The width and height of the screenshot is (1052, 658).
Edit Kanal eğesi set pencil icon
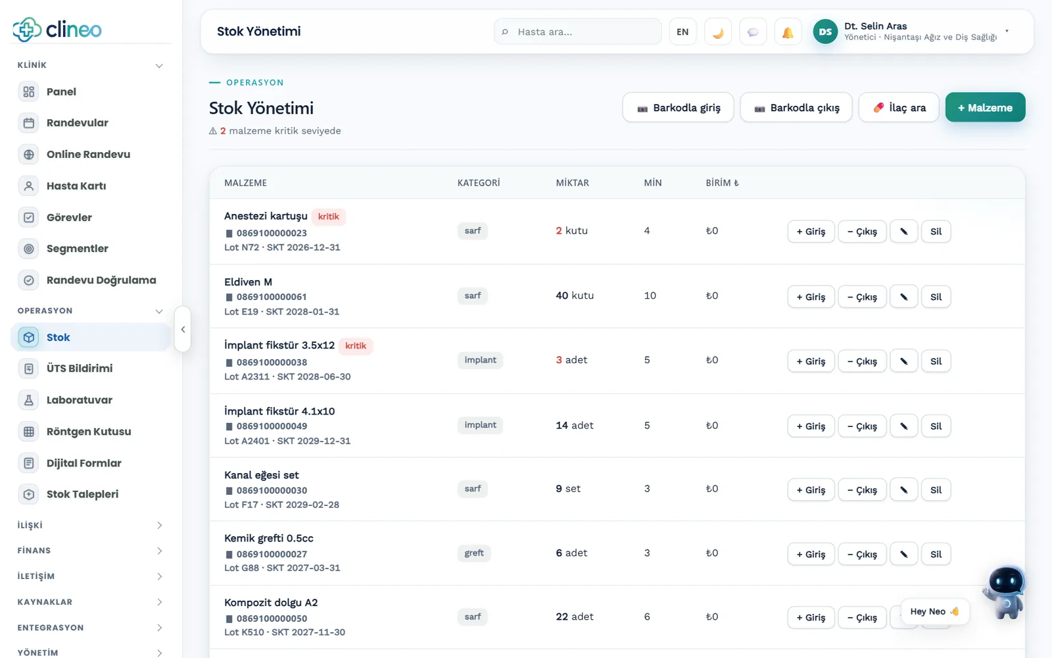[904, 490]
